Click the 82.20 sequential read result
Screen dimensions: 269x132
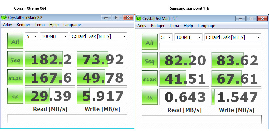tap(184, 60)
